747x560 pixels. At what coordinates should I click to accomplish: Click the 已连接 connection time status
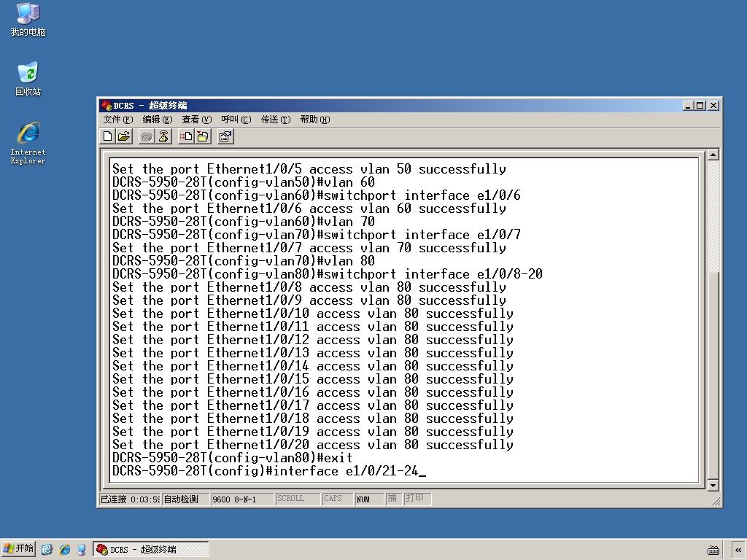click(x=130, y=499)
